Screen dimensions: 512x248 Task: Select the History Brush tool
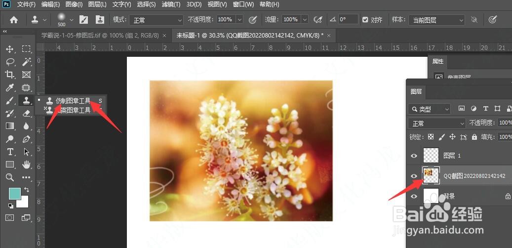tap(10, 114)
